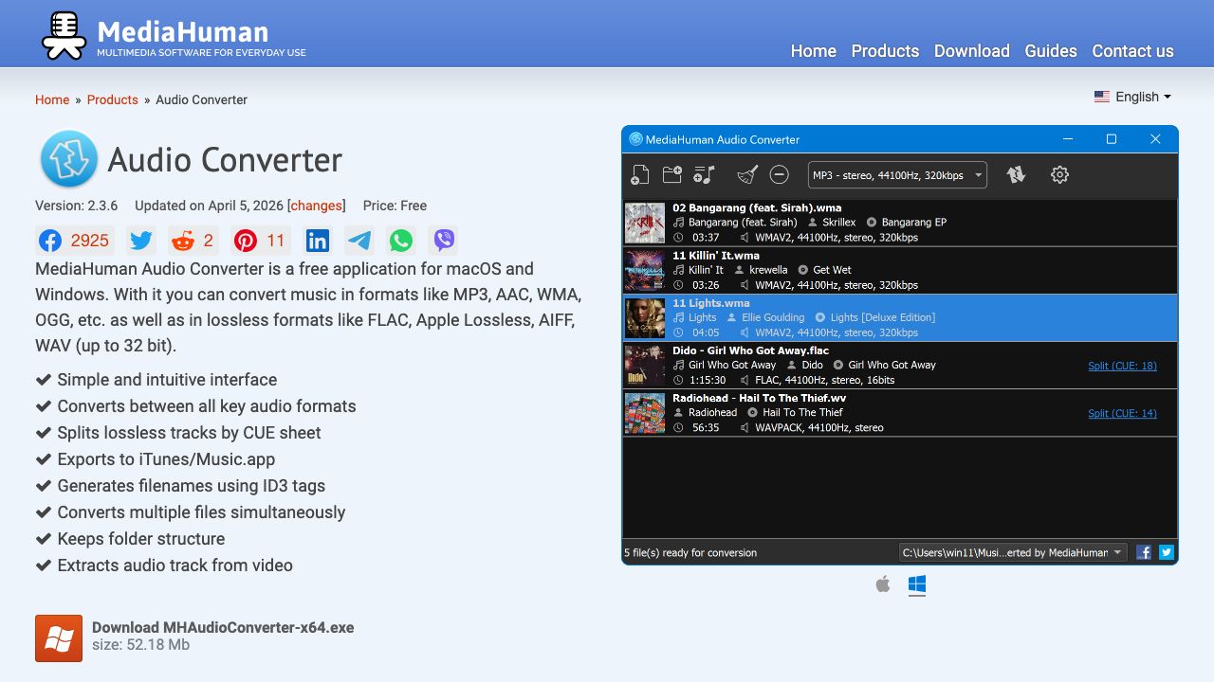Share via Viber icon
The width and height of the screenshot is (1214, 682).
tap(443, 241)
